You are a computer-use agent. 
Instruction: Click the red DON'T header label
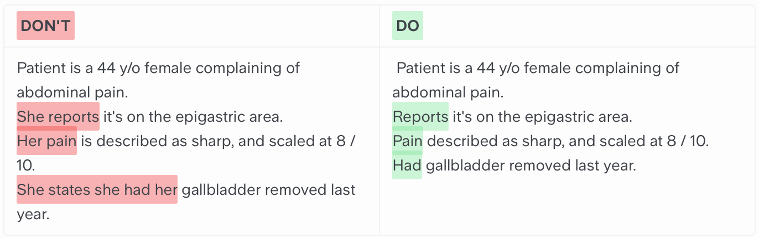point(45,25)
